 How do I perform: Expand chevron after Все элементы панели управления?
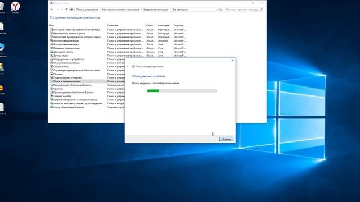141,10
